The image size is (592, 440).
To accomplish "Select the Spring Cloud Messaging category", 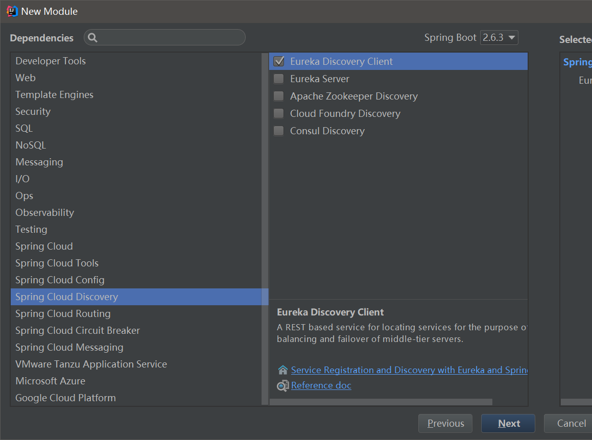I will tap(136, 348).
